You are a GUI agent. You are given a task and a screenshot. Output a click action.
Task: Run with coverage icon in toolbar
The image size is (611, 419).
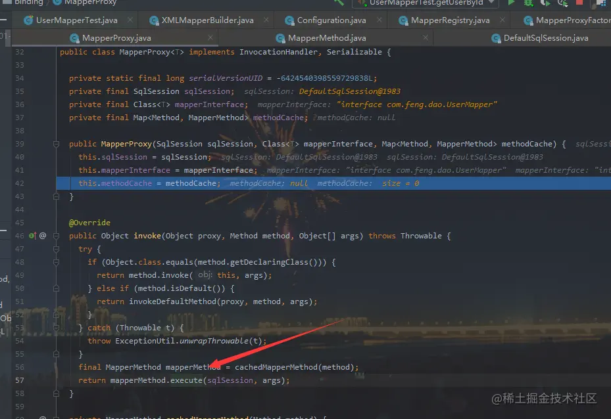point(545,3)
